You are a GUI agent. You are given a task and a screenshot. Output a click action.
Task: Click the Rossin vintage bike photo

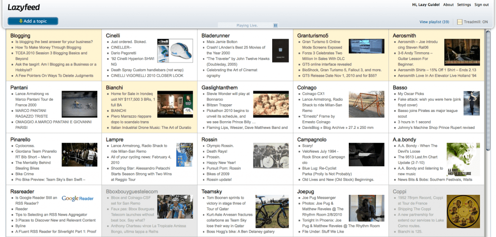tap(271, 155)
